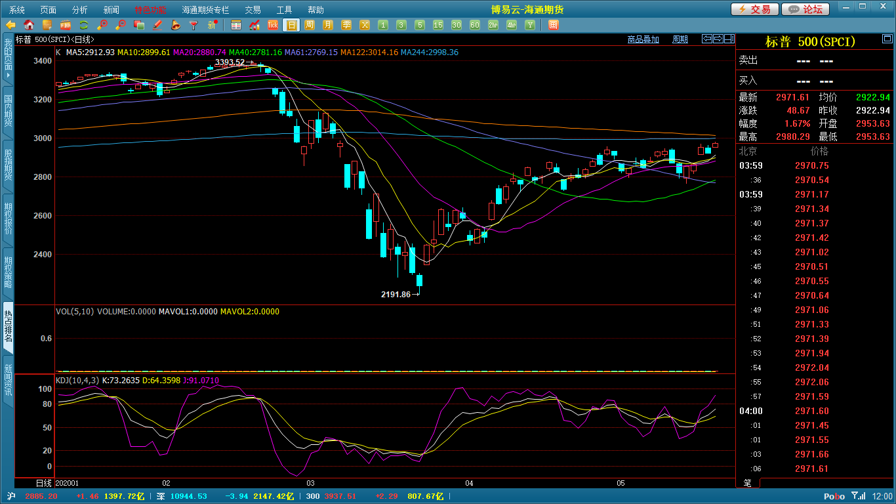This screenshot has height=504, width=896.
Task: Zoom in with the magnifier plus icon
Action: (102, 25)
